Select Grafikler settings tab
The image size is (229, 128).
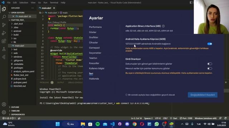pos(93,37)
